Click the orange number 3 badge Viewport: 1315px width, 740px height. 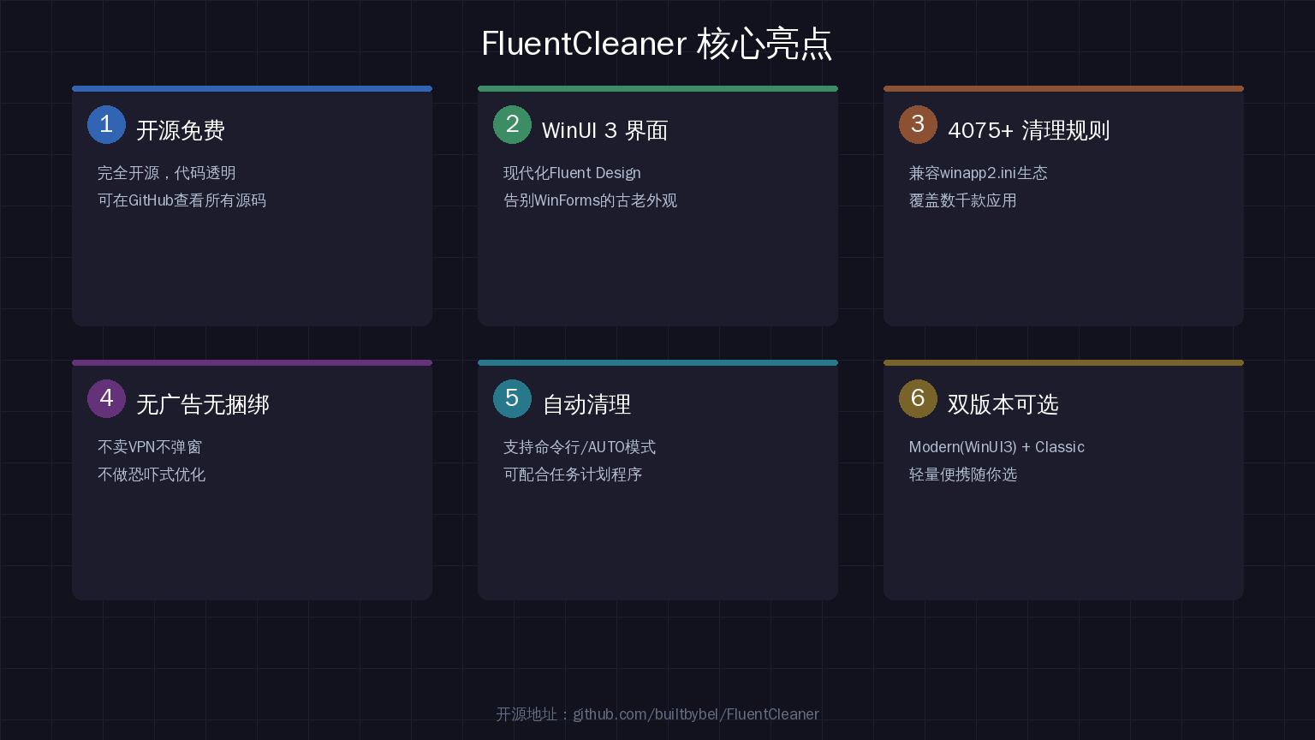click(918, 124)
